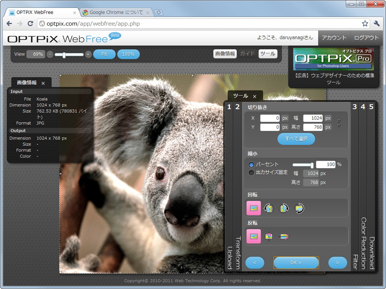
Task: Select the 出力サイズ固定 radio button
Action: [x=251, y=173]
